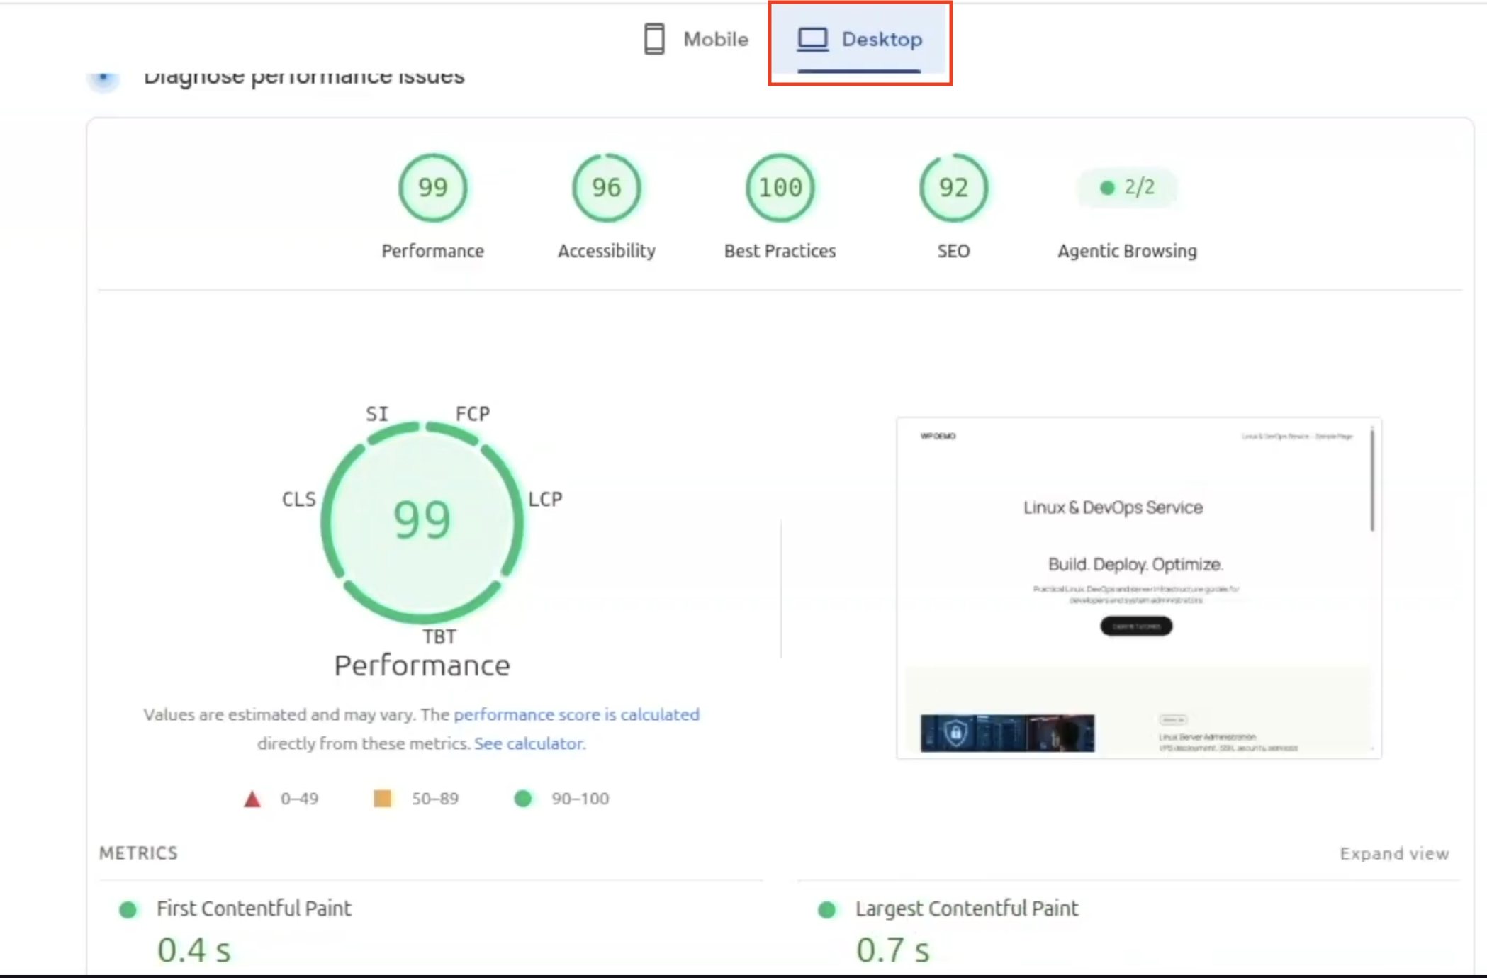Open the 'See calculator' link

[x=529, y=743]
